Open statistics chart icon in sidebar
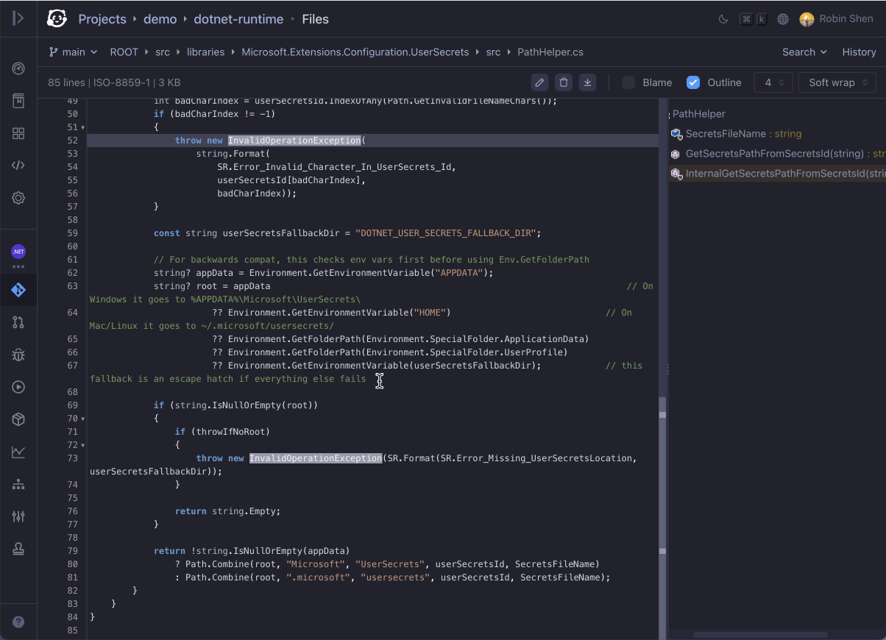The width and height of the screenshot is (886, 640). [x=18, y=452]
